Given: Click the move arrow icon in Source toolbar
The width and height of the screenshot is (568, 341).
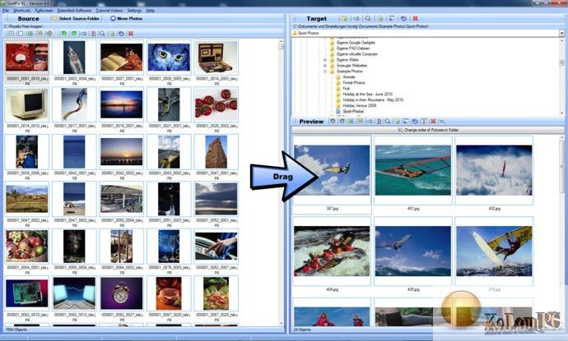Looking at the screenshot, I should pos(84,33).
